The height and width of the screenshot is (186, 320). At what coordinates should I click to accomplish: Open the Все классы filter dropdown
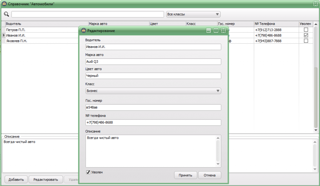pos(193,14)
